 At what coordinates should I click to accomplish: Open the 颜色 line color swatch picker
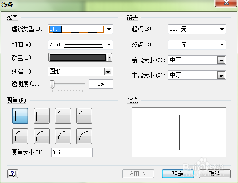point(80,58)
